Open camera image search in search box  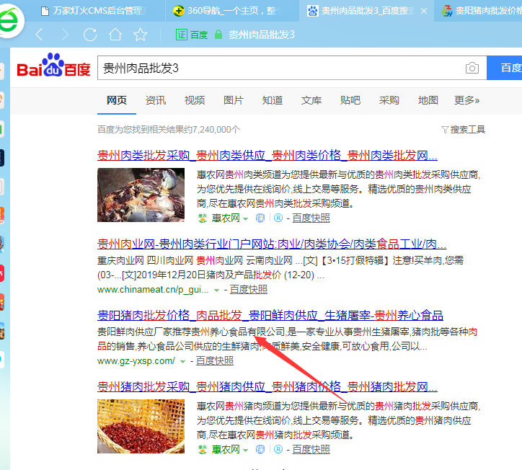pyautogui.click(x=472, y=68)
